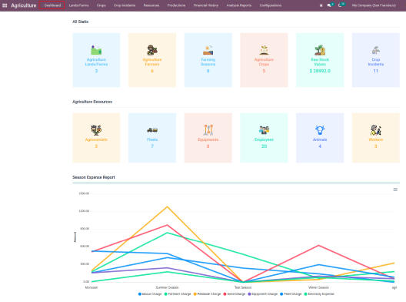Open the Crop Incidents menu

[x=125, y=5]
